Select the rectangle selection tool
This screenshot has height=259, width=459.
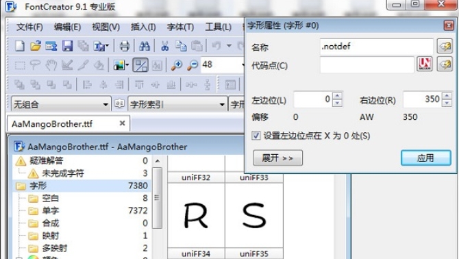pyautogui.click(x=20, y=65)
